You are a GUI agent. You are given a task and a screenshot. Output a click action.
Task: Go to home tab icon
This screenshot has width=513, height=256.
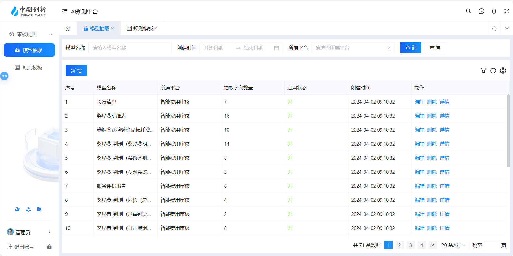click(68, 28)
